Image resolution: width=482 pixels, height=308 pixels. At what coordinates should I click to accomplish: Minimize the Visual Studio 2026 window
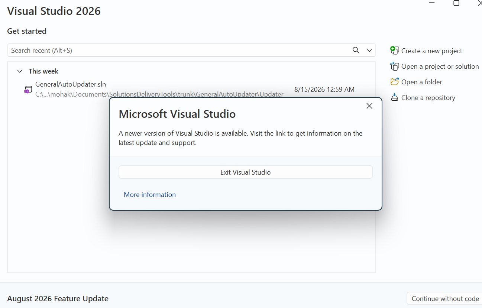[x=432, y=3]
